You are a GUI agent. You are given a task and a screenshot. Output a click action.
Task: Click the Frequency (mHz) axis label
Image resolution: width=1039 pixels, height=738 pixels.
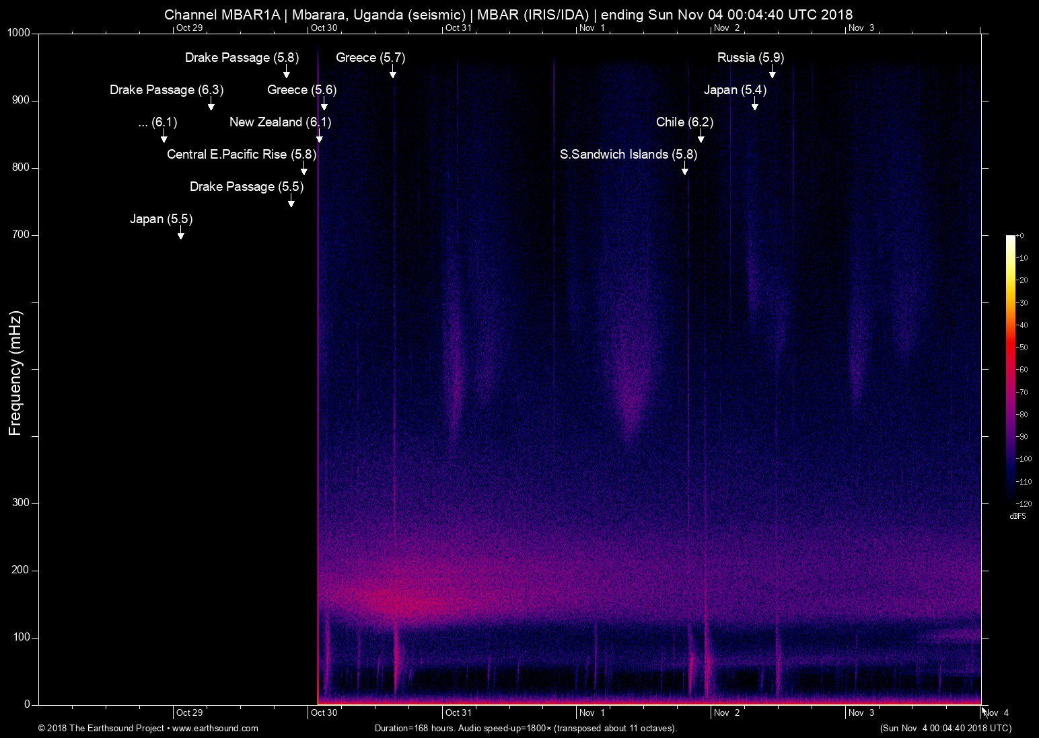(16, 368)
